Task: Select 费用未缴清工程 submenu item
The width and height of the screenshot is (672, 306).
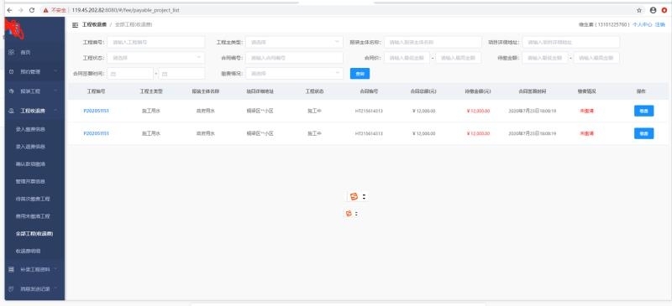Action: pyautogui.click(x=33, y=216)
